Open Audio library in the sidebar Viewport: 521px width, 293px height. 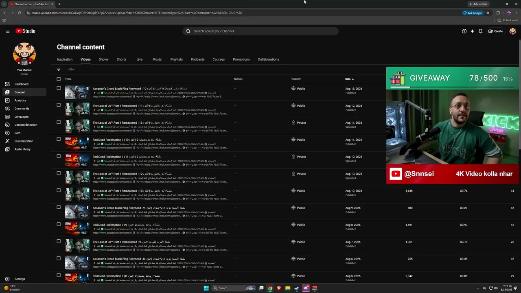click(24, 149)
